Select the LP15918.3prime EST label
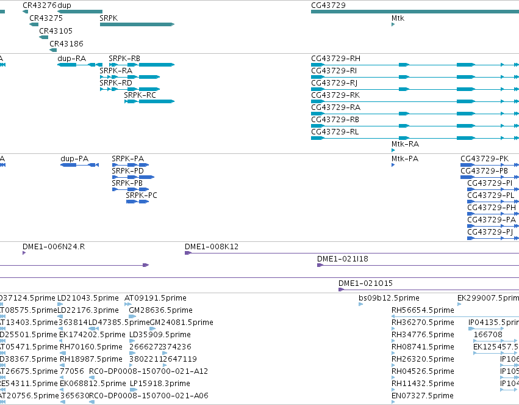 coord(160,384)
